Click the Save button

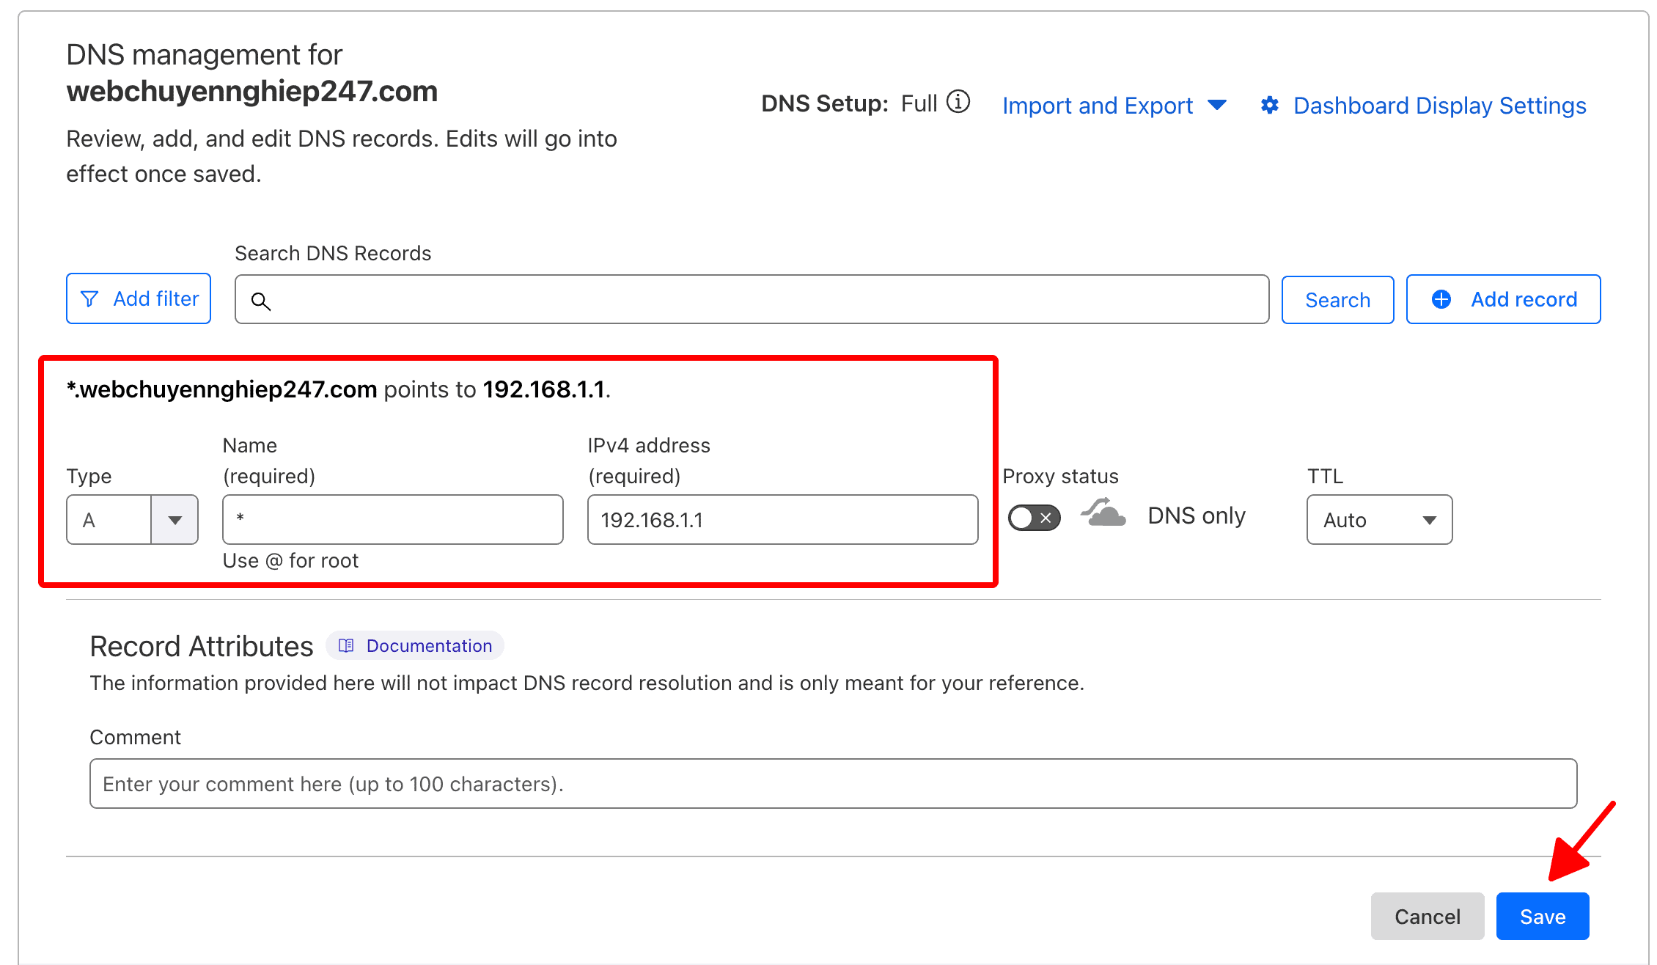coord(1543,917)
